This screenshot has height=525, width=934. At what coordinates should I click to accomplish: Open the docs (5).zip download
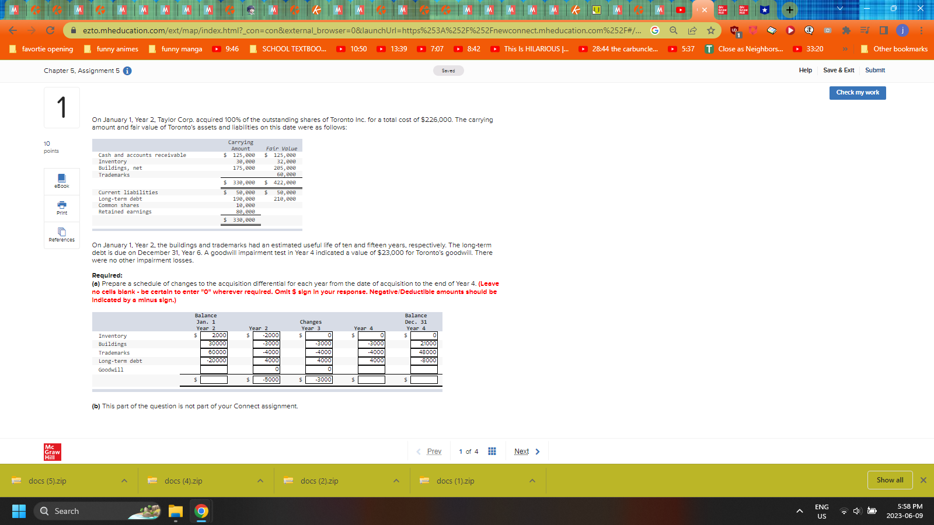47,481
